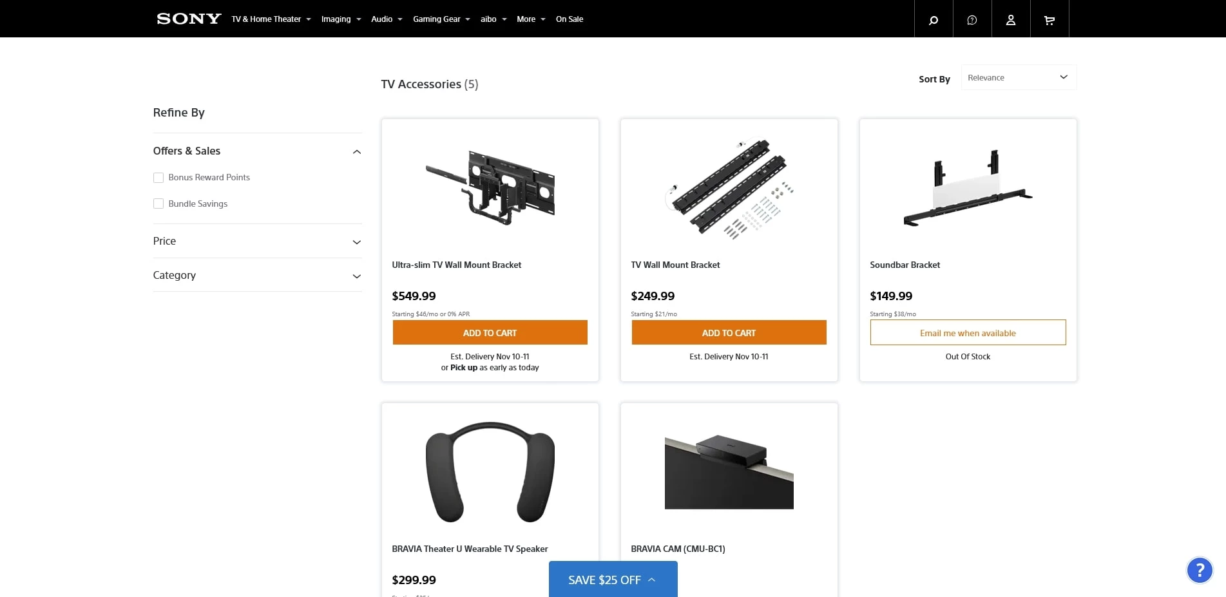1226x597 pixels.
Task: Tick the Bundle Savings checkbox
Action: [158, 204]
